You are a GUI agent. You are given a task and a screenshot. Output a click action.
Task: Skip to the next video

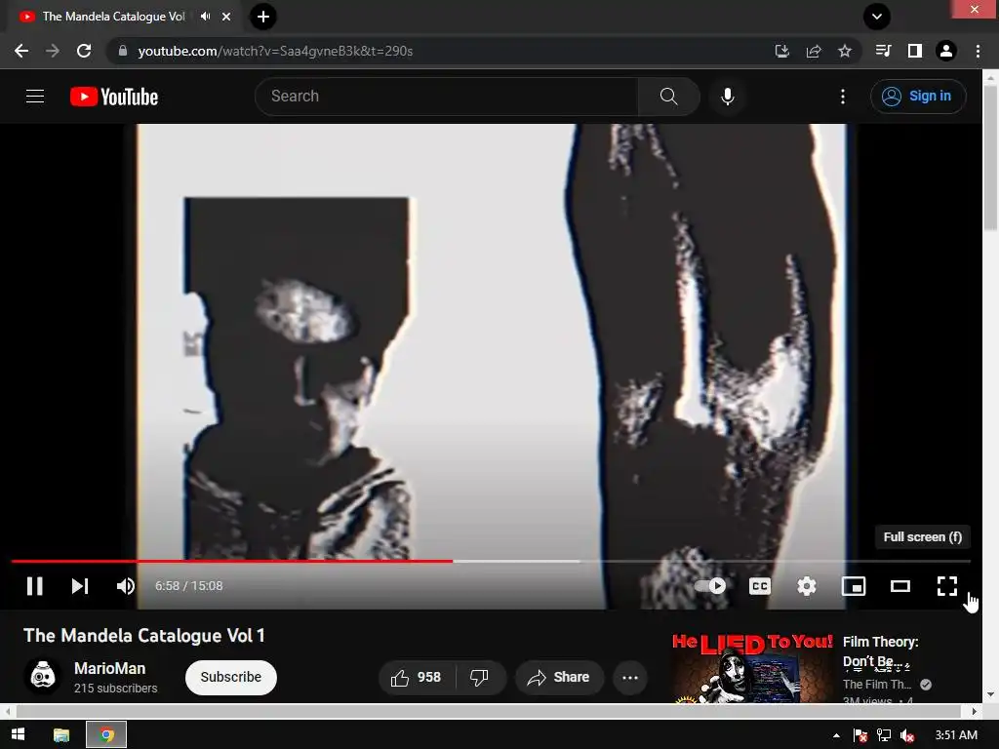pyautogui.click(x=80, y=586)
